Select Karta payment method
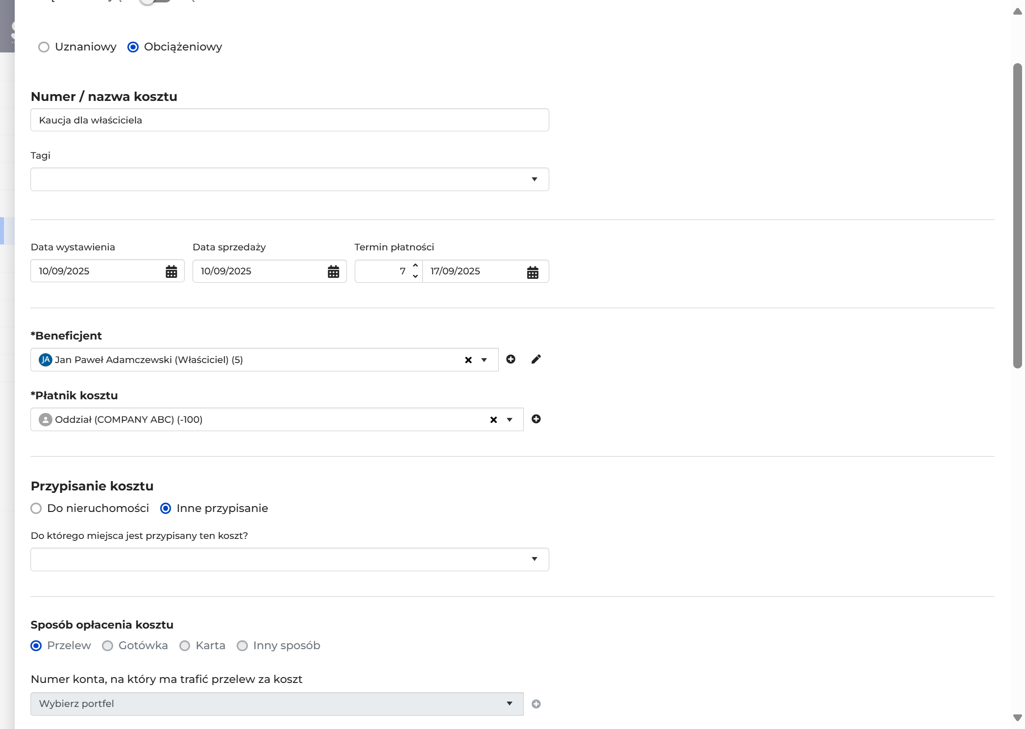Image resolution: width=1025 pixels, height=729 pixels. point(185,646)
